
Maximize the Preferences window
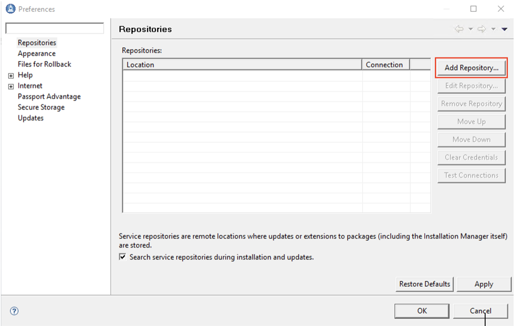click(x=473, y=9)
